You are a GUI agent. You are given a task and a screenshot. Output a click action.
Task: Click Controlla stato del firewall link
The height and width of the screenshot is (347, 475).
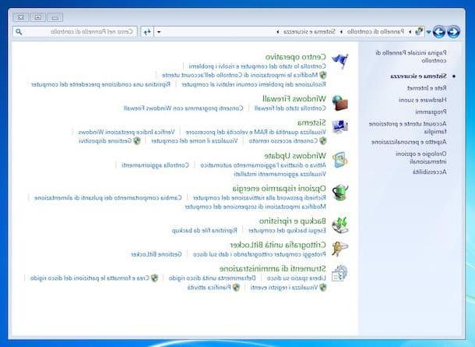pos(290,108)
